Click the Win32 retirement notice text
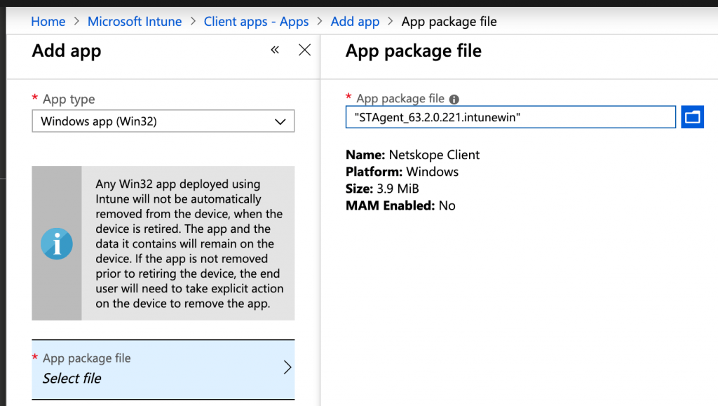The image size is (718, 406). [x=189, y=243]
